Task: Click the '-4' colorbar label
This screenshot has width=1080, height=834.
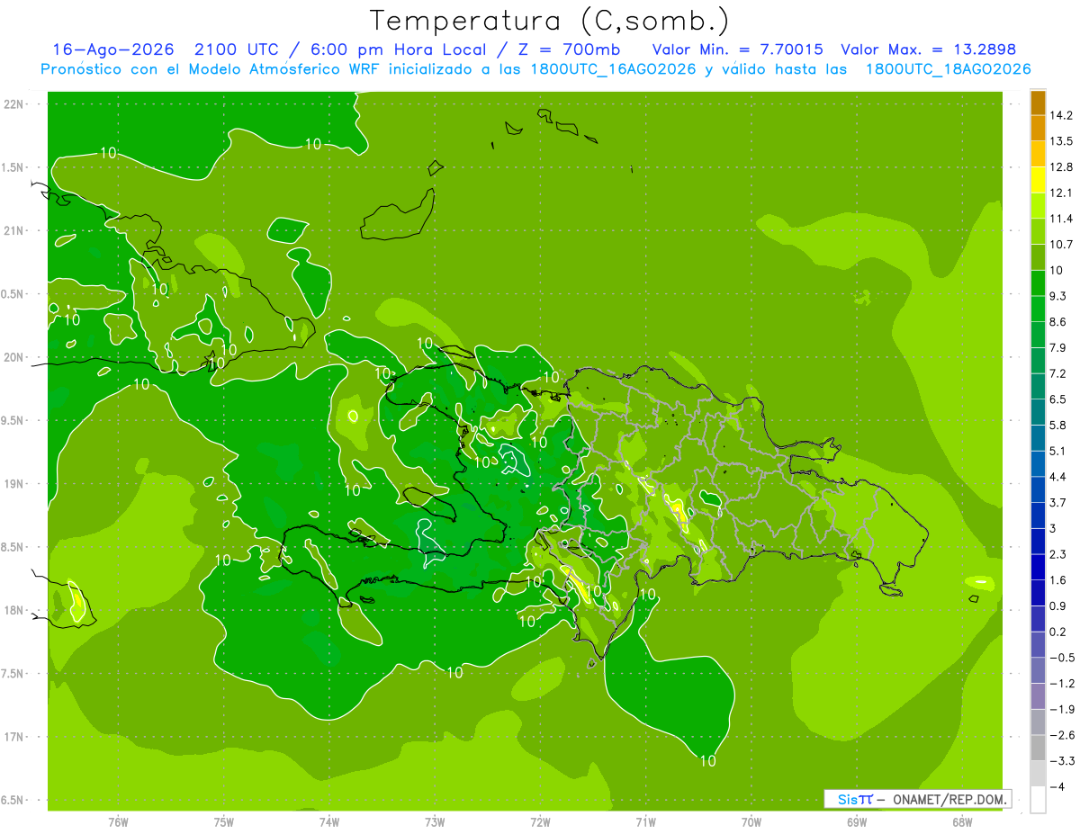Action: coord(1058,787)
